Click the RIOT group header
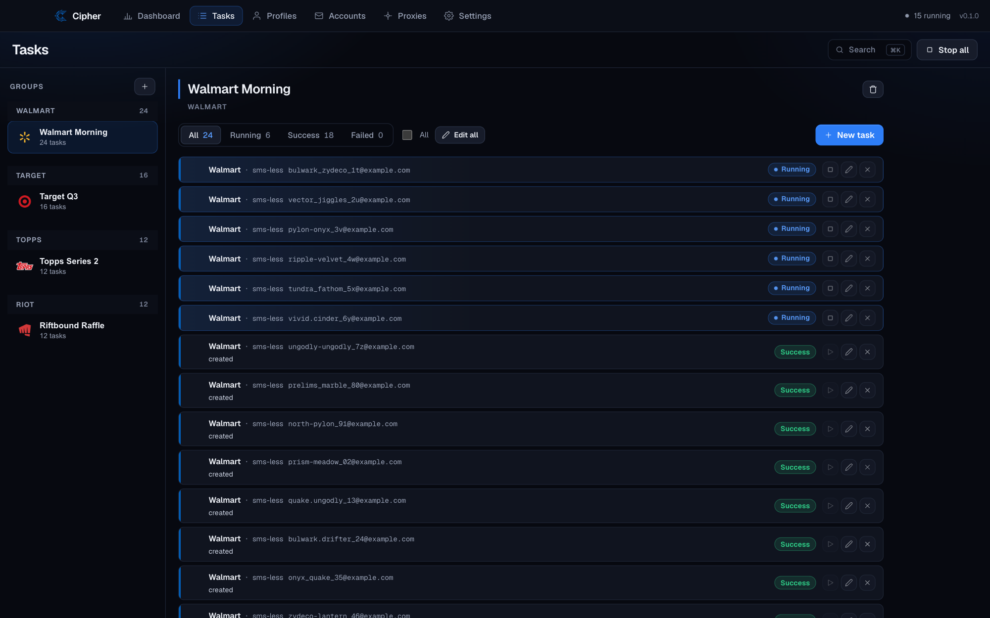990x618 pixels. point(83,305)
